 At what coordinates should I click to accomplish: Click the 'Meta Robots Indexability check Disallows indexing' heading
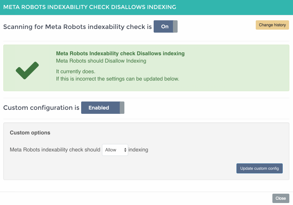coord(120,54)
